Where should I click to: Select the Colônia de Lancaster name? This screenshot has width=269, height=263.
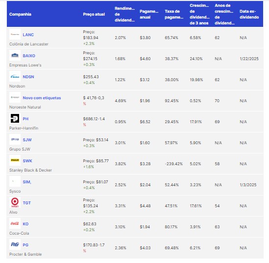[29, 44]
